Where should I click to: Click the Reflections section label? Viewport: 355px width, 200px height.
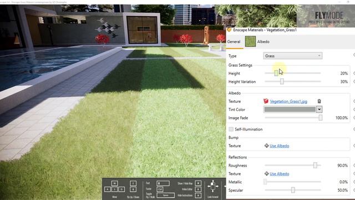pyautogui.click(x=237, y=157)
